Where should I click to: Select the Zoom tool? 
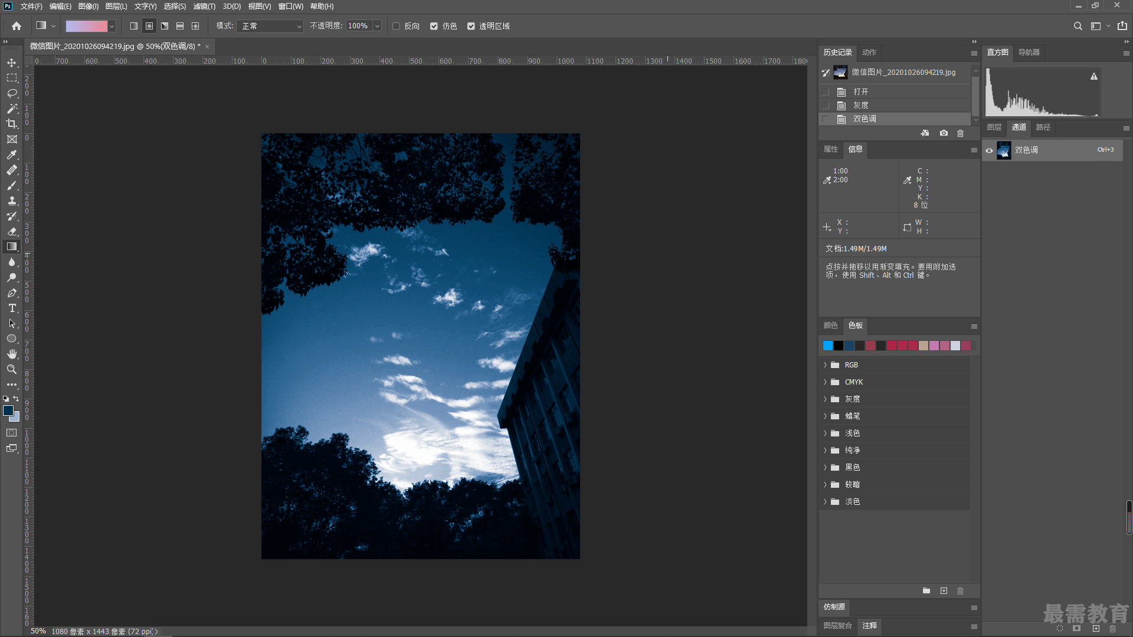click(x=12, y=369)
